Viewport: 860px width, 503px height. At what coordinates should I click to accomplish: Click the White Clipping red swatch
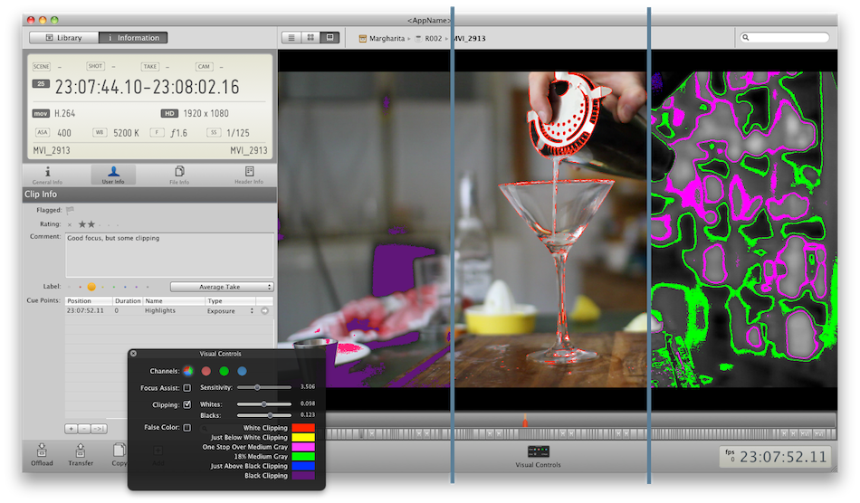(303, 428)
